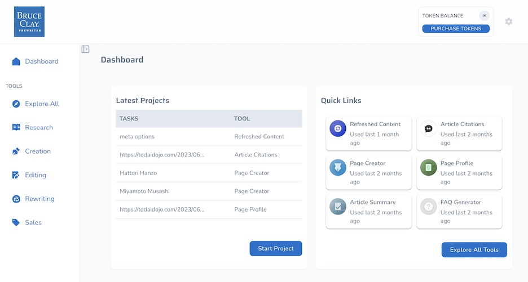Open the Hattori Hanzo project row
Screen dimensions: 528x282
(138, 173)
